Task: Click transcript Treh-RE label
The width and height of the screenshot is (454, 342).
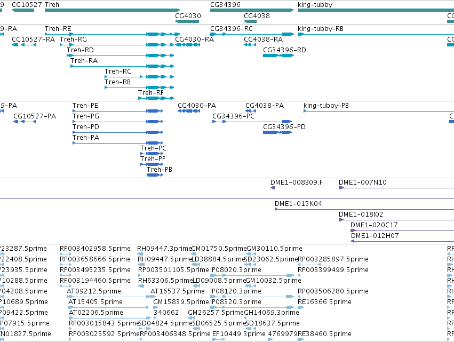Action: (x=58, y=29)
